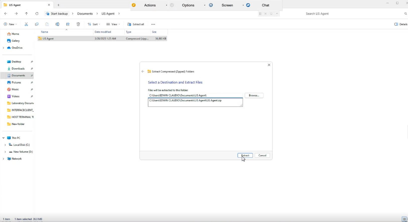Open the See more (three dots) menu
The height and width of the screenshot is (222, 408).
(153, 24)
